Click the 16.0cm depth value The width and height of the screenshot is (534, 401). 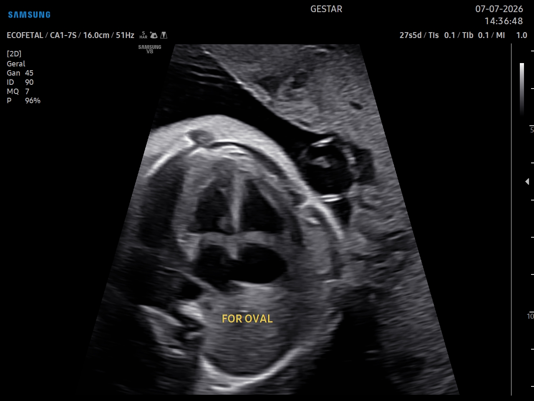(x=96, y=35)
